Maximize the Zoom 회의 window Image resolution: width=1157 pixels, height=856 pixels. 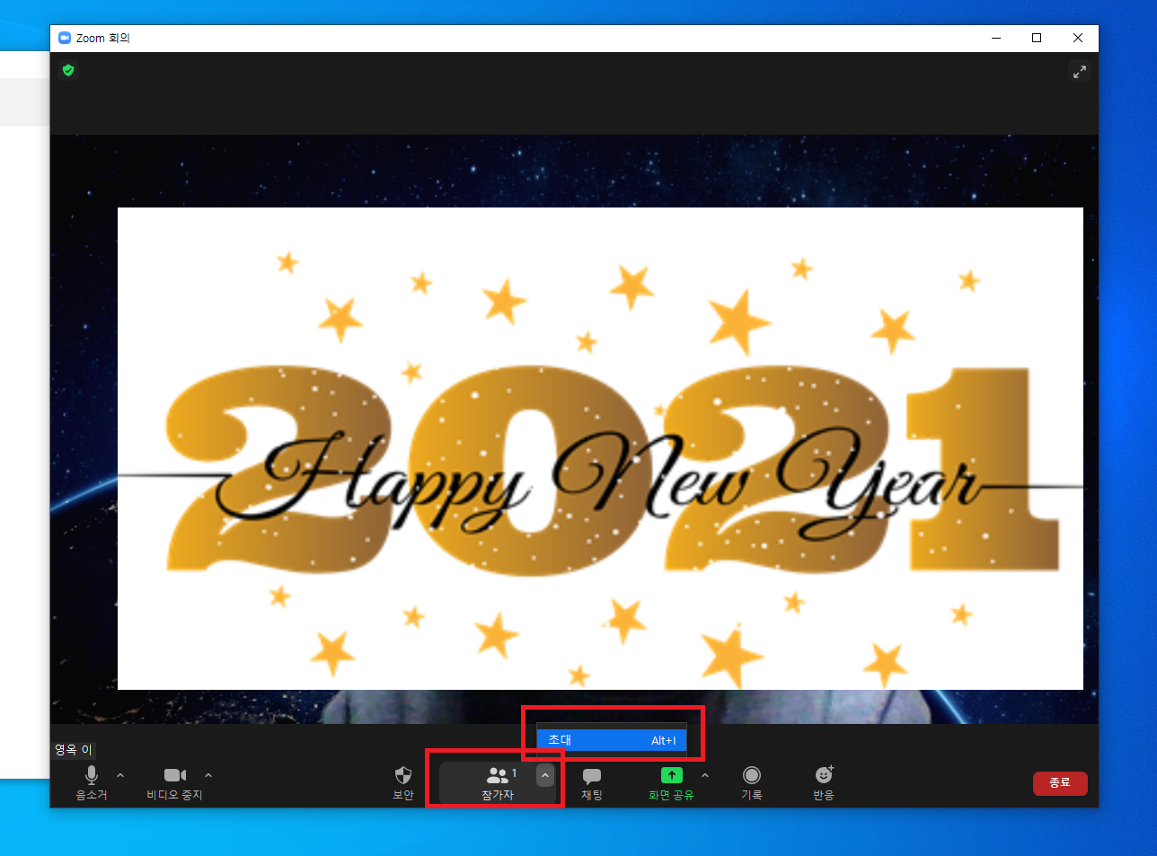(1037, 38)
